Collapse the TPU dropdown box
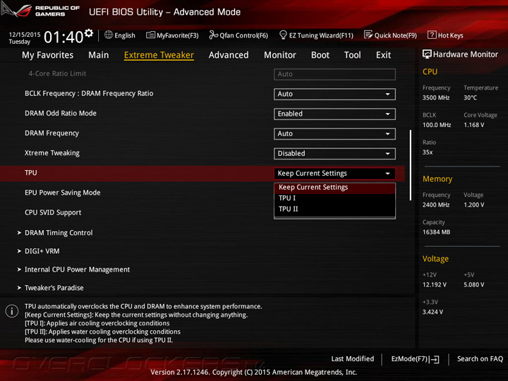Viewport: 508px width, 381px height. pyautogui.click(x=334, y=174)
